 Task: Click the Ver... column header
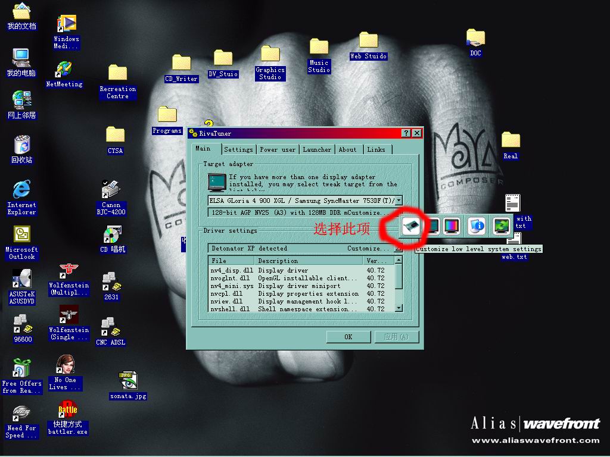tap(378, 261)
